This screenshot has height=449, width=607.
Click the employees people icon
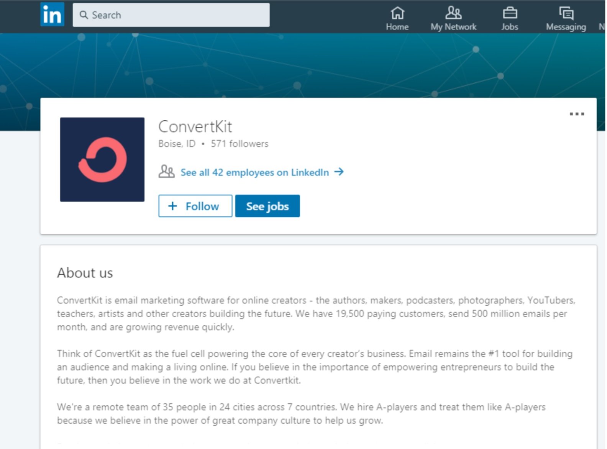click(x=166, y=172)
